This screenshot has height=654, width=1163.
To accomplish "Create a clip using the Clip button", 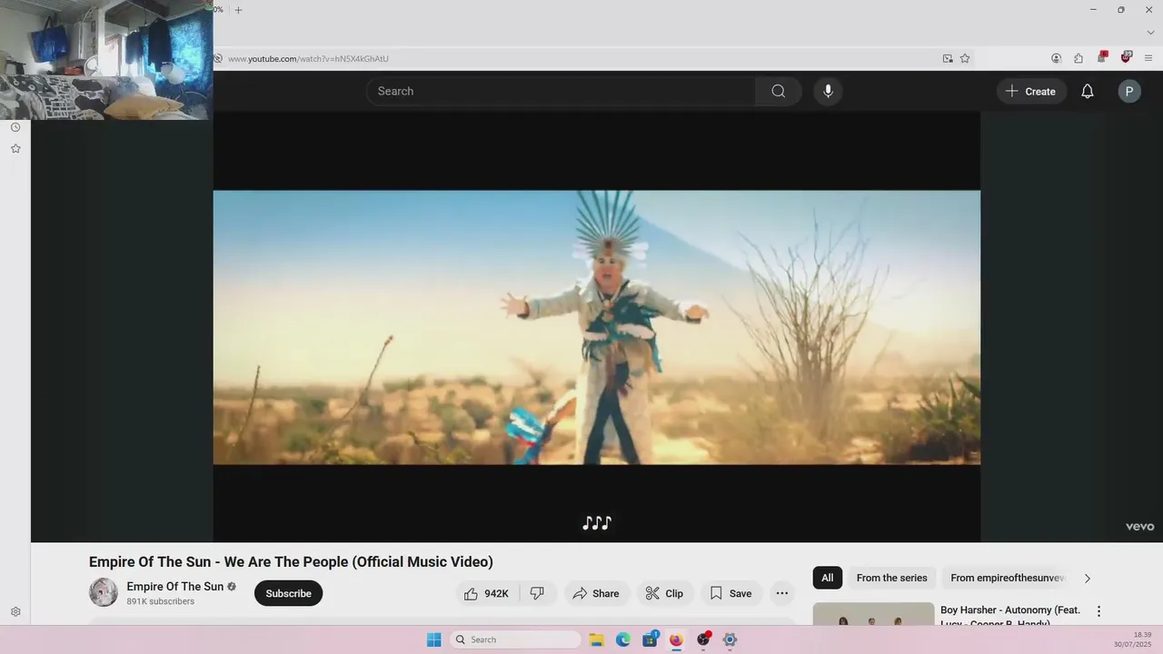I will 665,593.
